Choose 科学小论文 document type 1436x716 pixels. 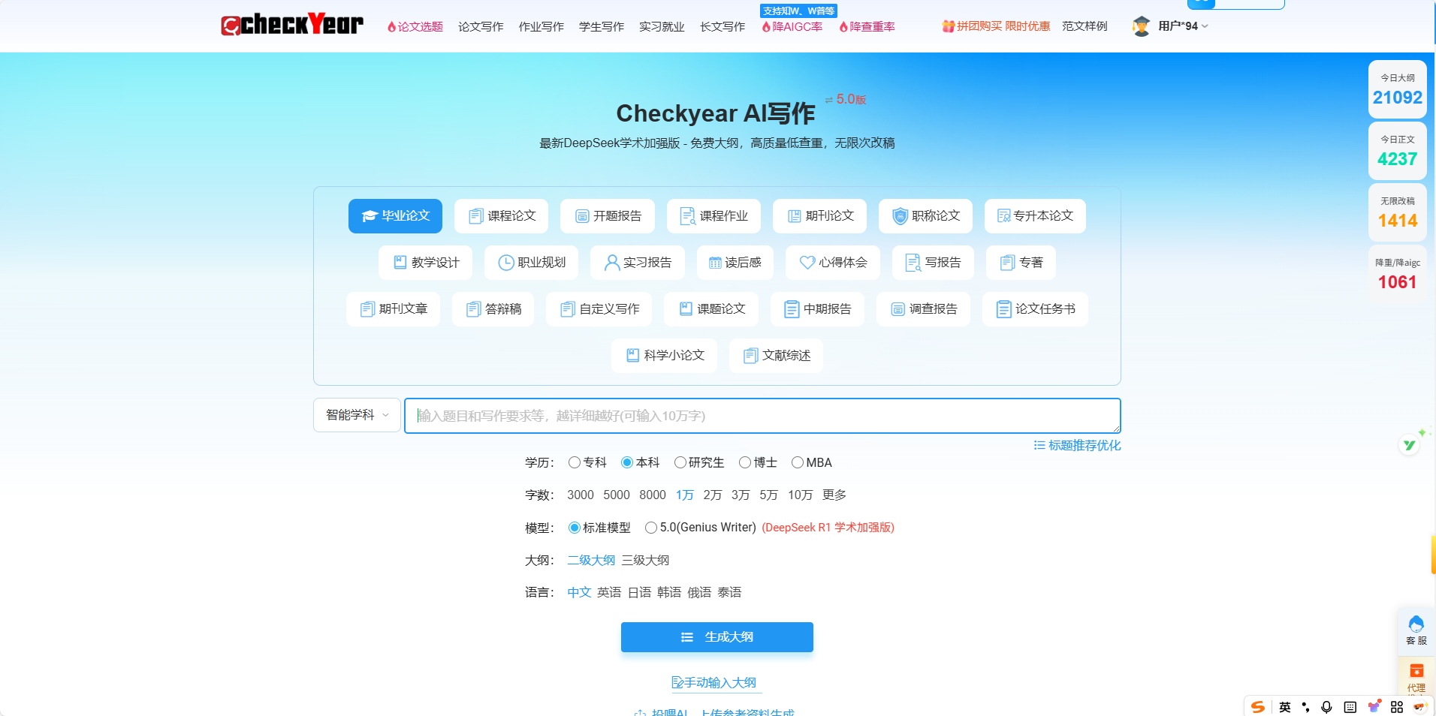664,356
